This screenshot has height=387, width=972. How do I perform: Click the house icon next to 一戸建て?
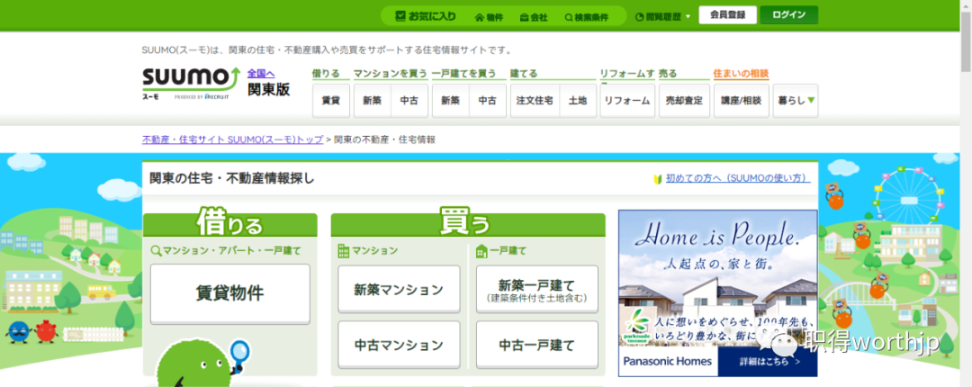click(x=481, y=250)
